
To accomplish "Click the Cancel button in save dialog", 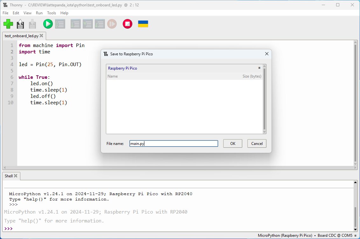I will pos(257,144).
